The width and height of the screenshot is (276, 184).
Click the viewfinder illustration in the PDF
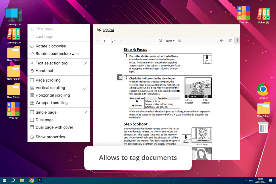[x=198, y=88]
